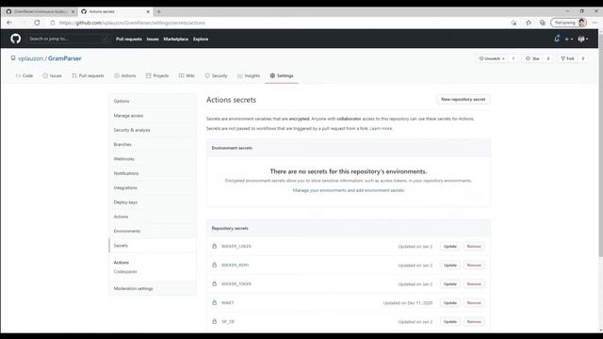Click the New repository secret button
603x339 pixels.
pyautogui.click(x=463, y=99)
